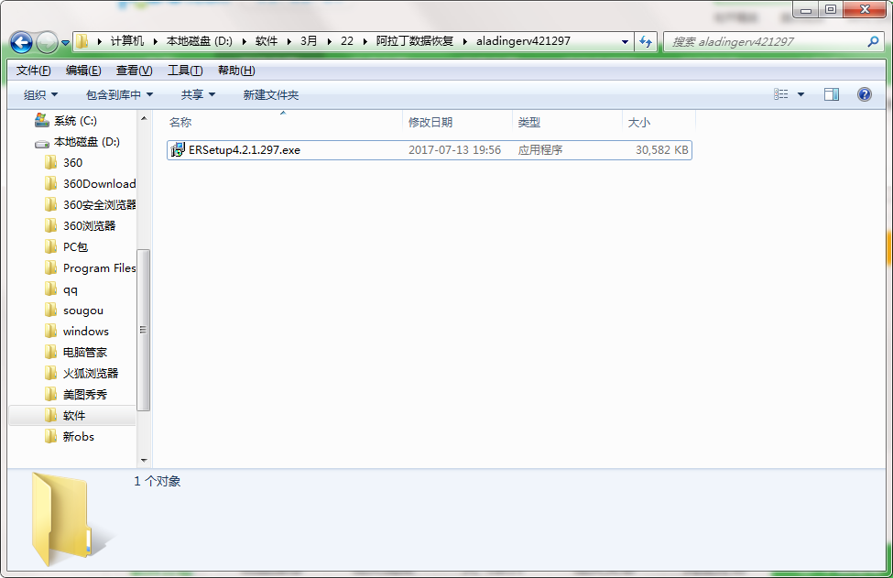Click the 本地磁盘 (D:) drive icon in tree
Image resolution: width=893 pixels, height=578 pixels.
pyautogui.click(x=41, y=142)
